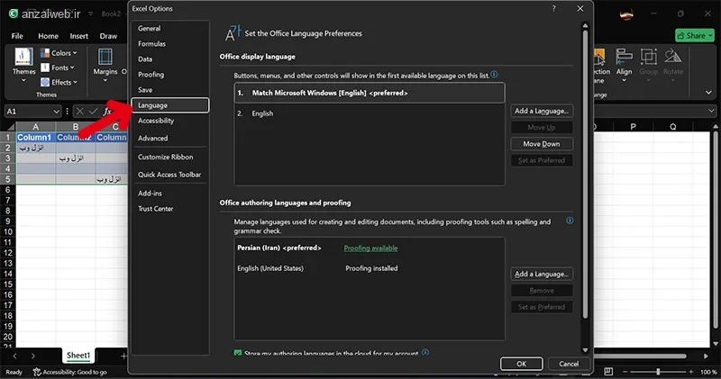721x379 pixels.
Task: Click the Themes icon in ribbon
Action: pyautogui.click(x=23, y=58)
